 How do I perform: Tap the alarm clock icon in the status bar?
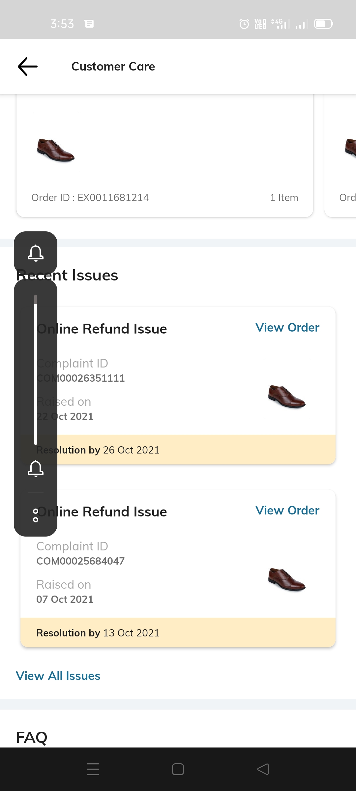244,24
